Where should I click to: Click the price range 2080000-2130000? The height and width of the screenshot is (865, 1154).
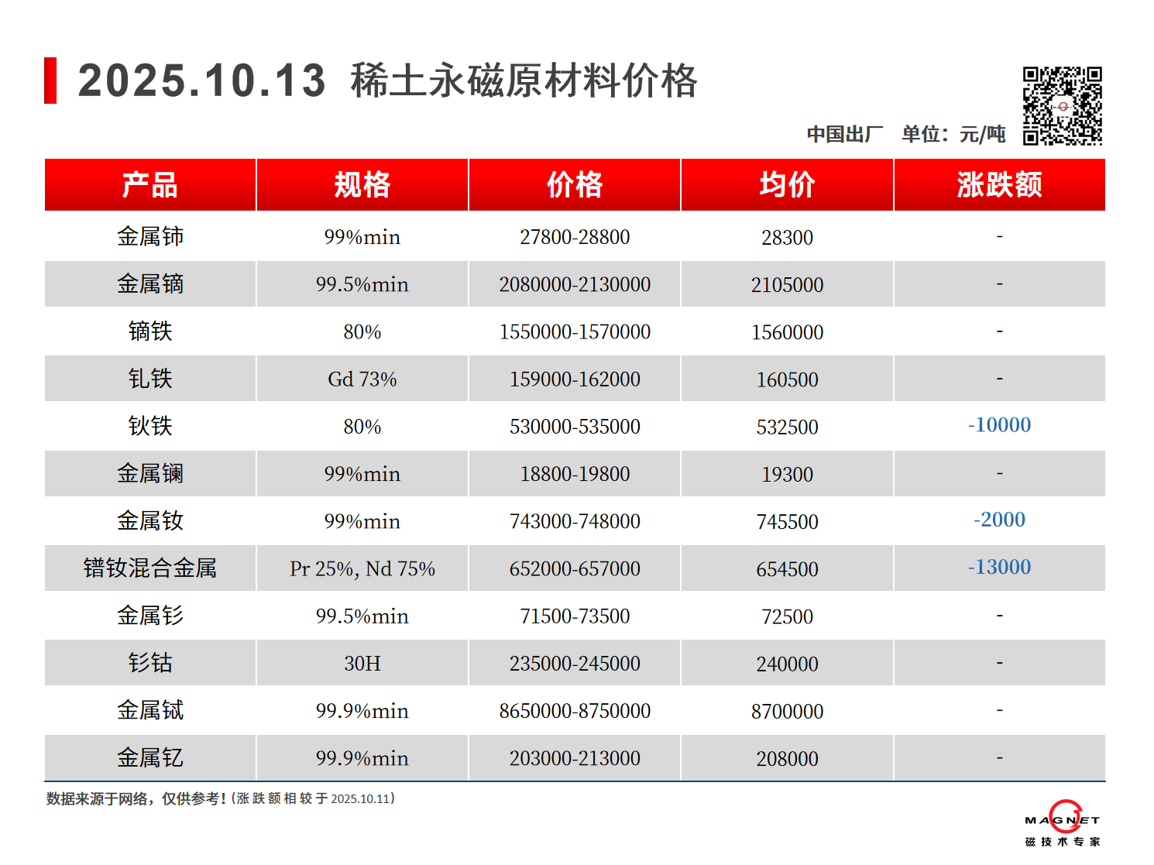click(x=575, y=284)
